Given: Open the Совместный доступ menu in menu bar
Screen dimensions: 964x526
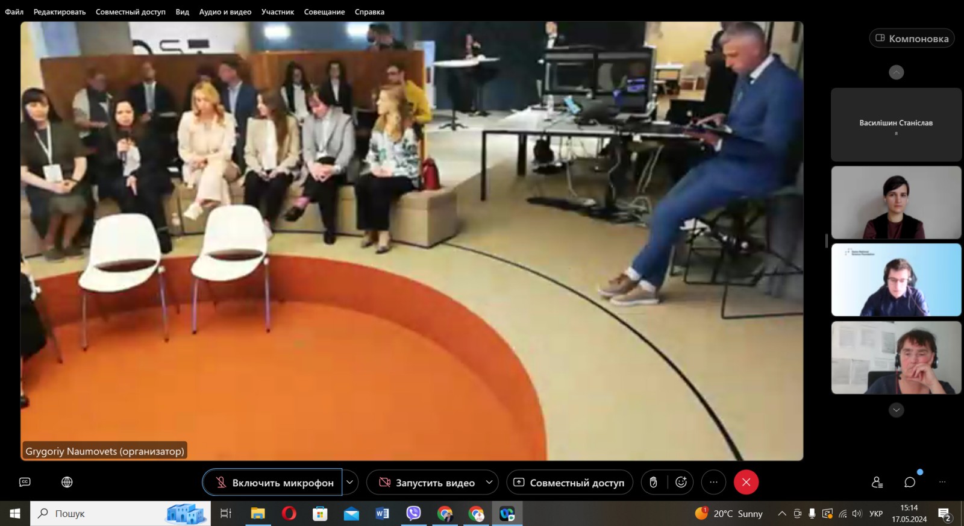Looking at the screenshot, I should pyautogui.click(x=130, y=11).
